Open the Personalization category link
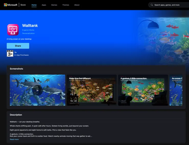 click(28, 33)
